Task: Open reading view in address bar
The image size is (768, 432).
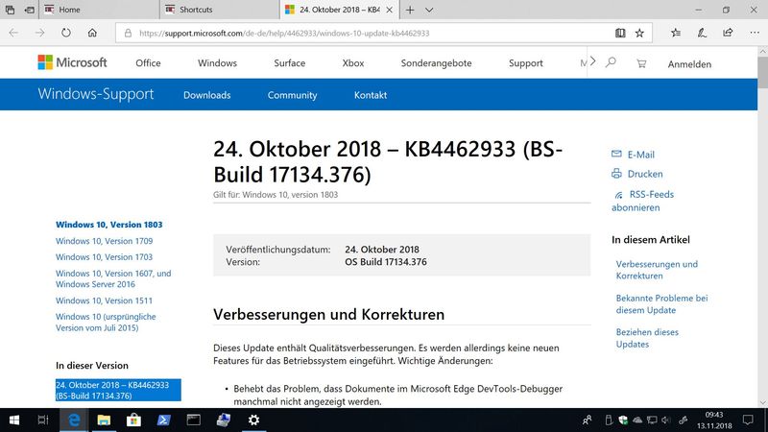Action: pos(620,33)
